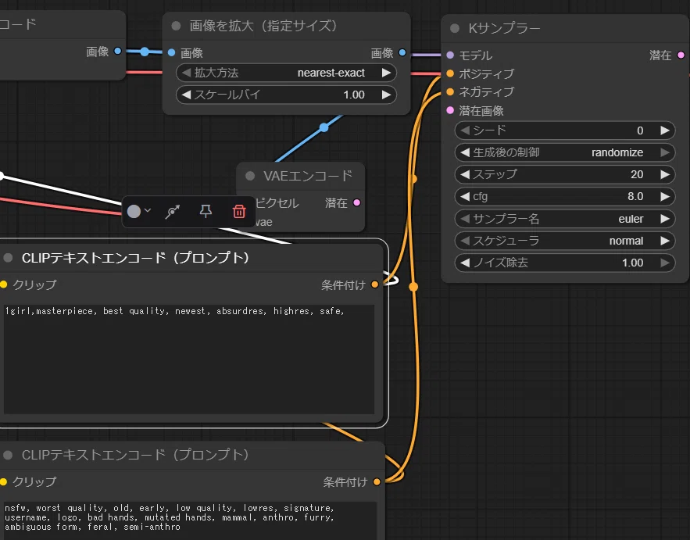Expand node color dropdown chevron

[148, 210]
